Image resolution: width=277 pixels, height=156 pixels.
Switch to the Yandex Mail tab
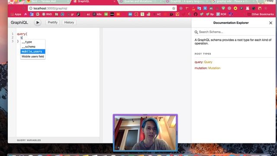click(x=48, y=2)
